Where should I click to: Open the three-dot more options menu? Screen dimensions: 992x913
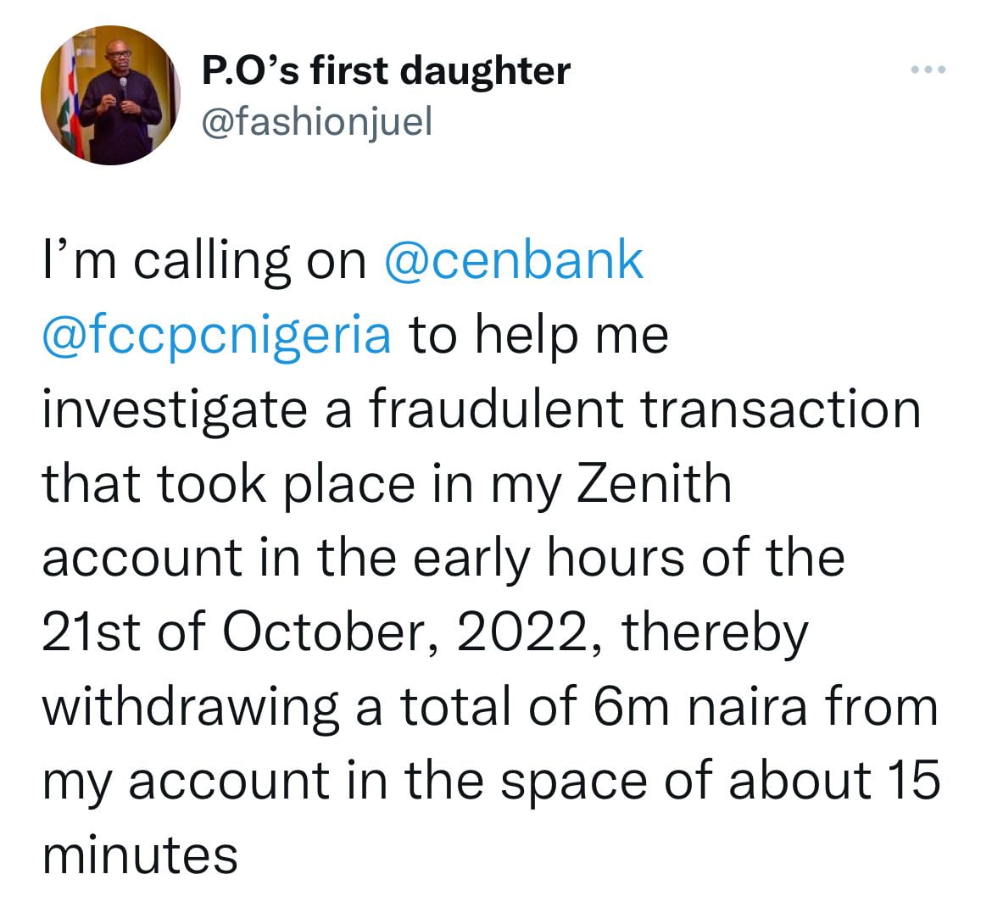click(928, 70)
